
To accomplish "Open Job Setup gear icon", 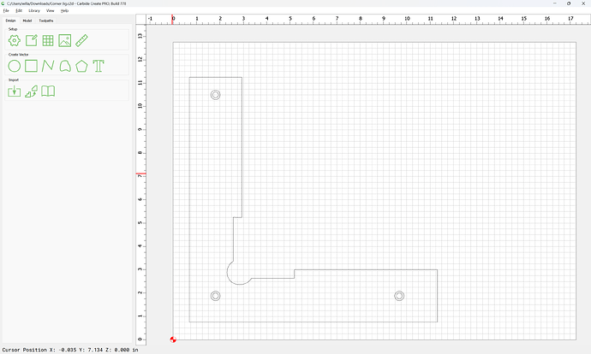I will [x=15, y=41].
